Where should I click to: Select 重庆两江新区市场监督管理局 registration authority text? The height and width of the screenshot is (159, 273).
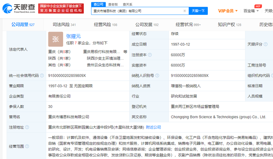(195, 106)
